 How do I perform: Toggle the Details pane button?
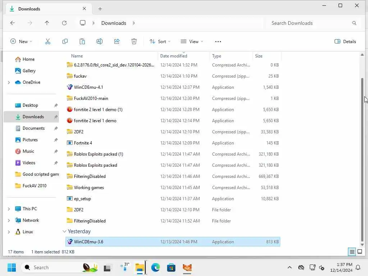pos(345,42)
